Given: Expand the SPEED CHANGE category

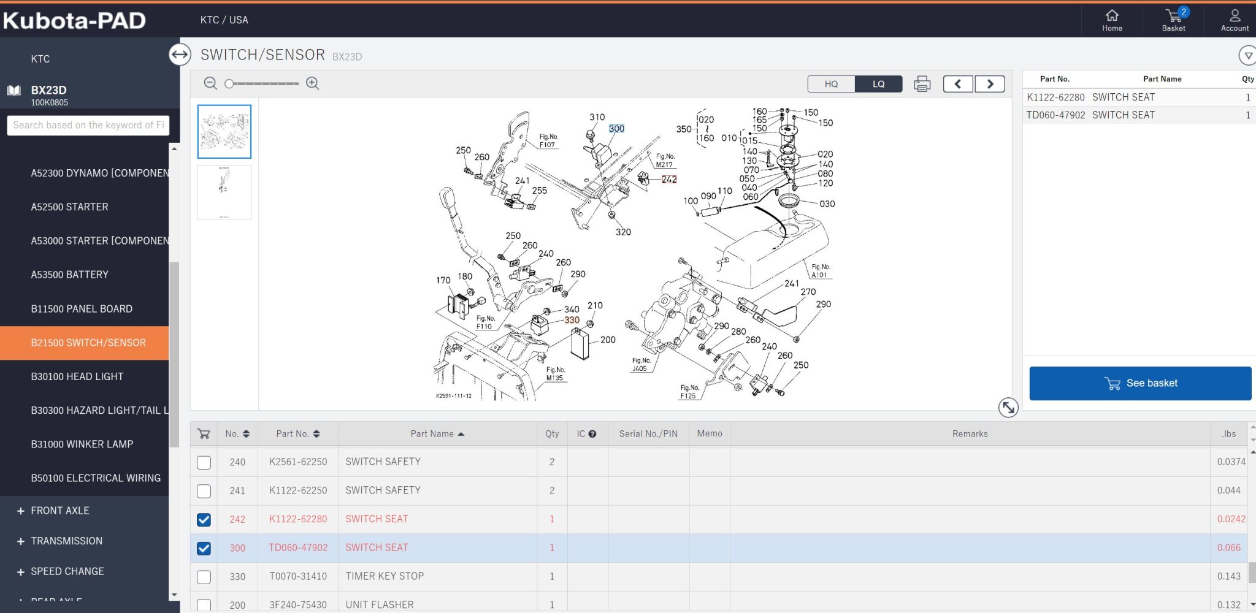Looking at the screenshot, I should pos(21,572).
